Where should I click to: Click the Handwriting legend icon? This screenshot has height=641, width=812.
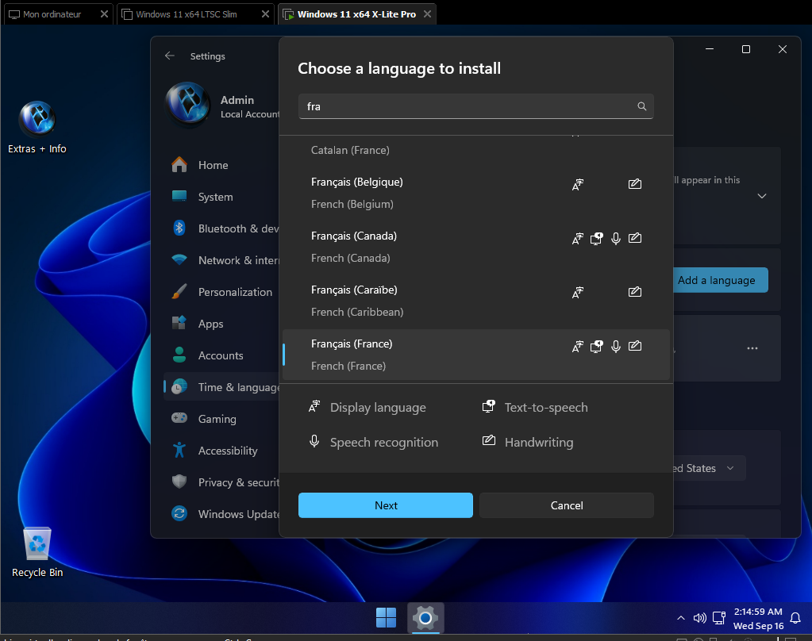click(489, 440)
